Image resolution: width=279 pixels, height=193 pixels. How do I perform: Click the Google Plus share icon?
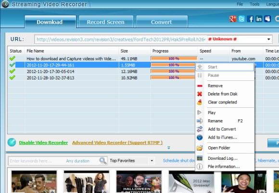tap(233, 19)
